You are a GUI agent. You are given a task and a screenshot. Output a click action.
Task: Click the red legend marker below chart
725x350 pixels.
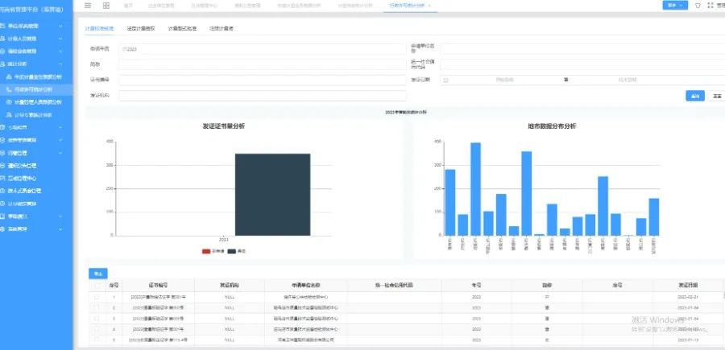(x=207, y=251)
